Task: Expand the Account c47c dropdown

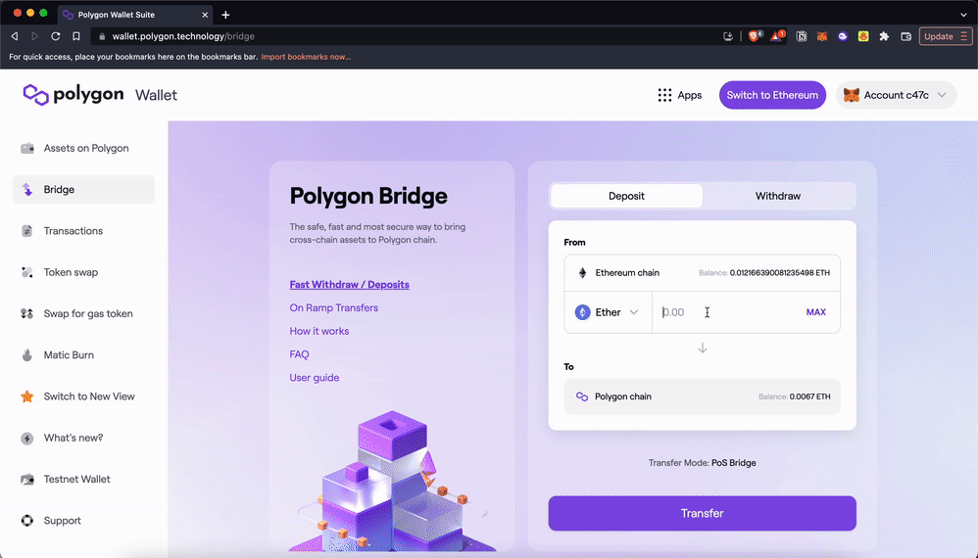Action: tap(942, 95)
